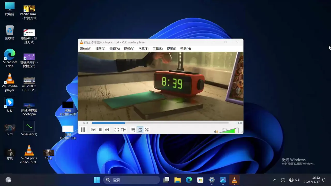Skip to next media in VLC

pyautogui.click(x=107, y=130)
